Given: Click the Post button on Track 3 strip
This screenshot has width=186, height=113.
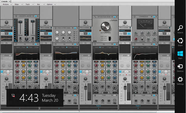Looking at the screenshot, I should coord(81,34).
